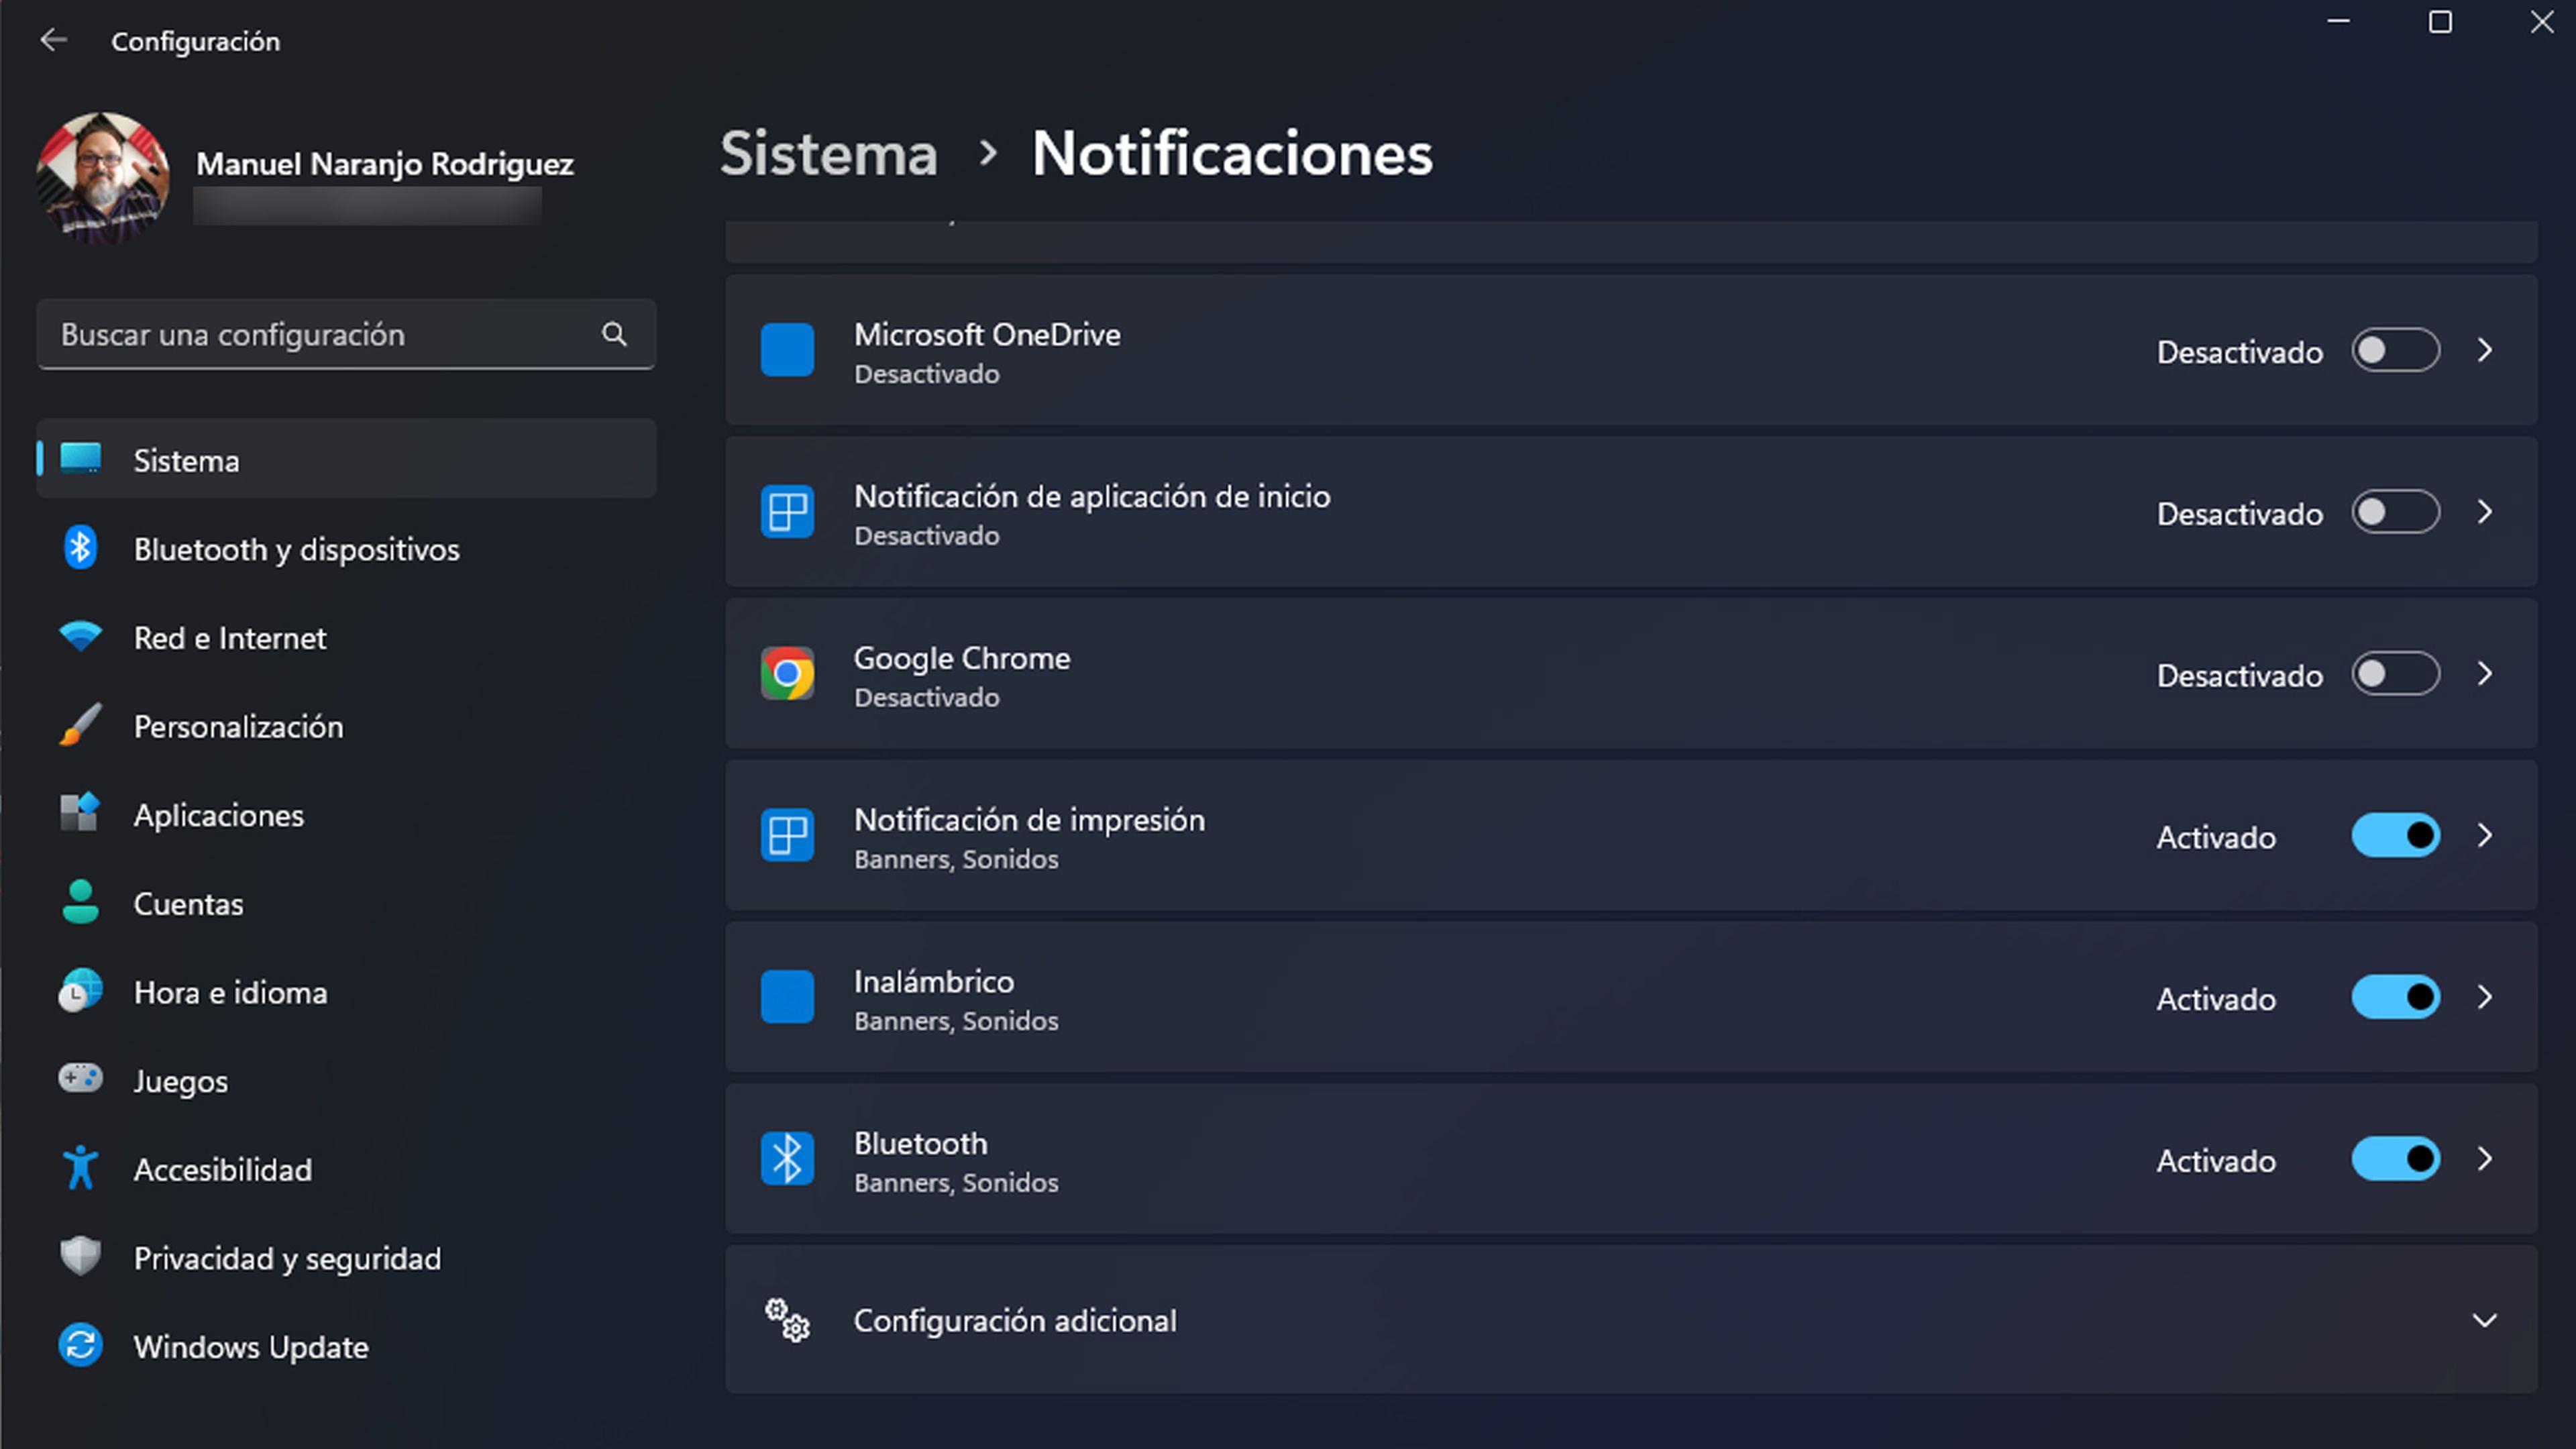Click the Cuentas person icon
The image size is (2576, 1449).
80,902
